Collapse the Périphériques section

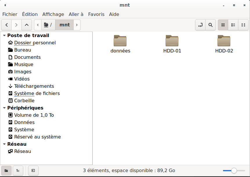pyautogui.click(x=4, y=108)
